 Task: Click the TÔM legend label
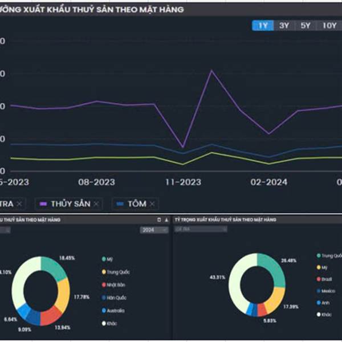(137, 204)
